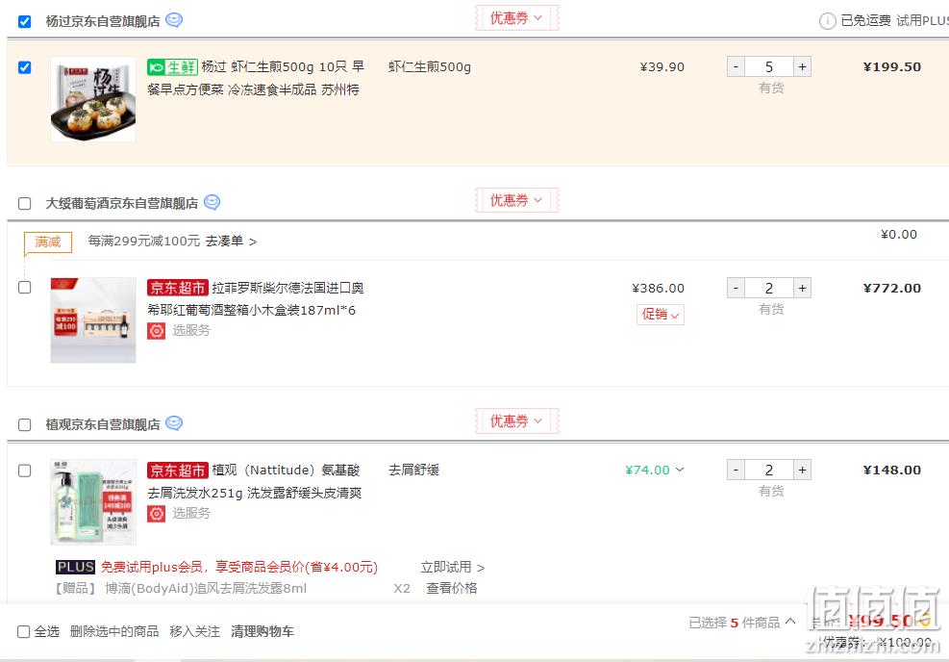
Task: Open the 植观 氨基酸 shampoo product title
Action: 254,481
